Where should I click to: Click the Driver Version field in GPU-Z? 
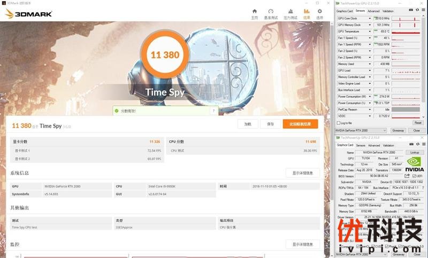(x=389, y=217)
